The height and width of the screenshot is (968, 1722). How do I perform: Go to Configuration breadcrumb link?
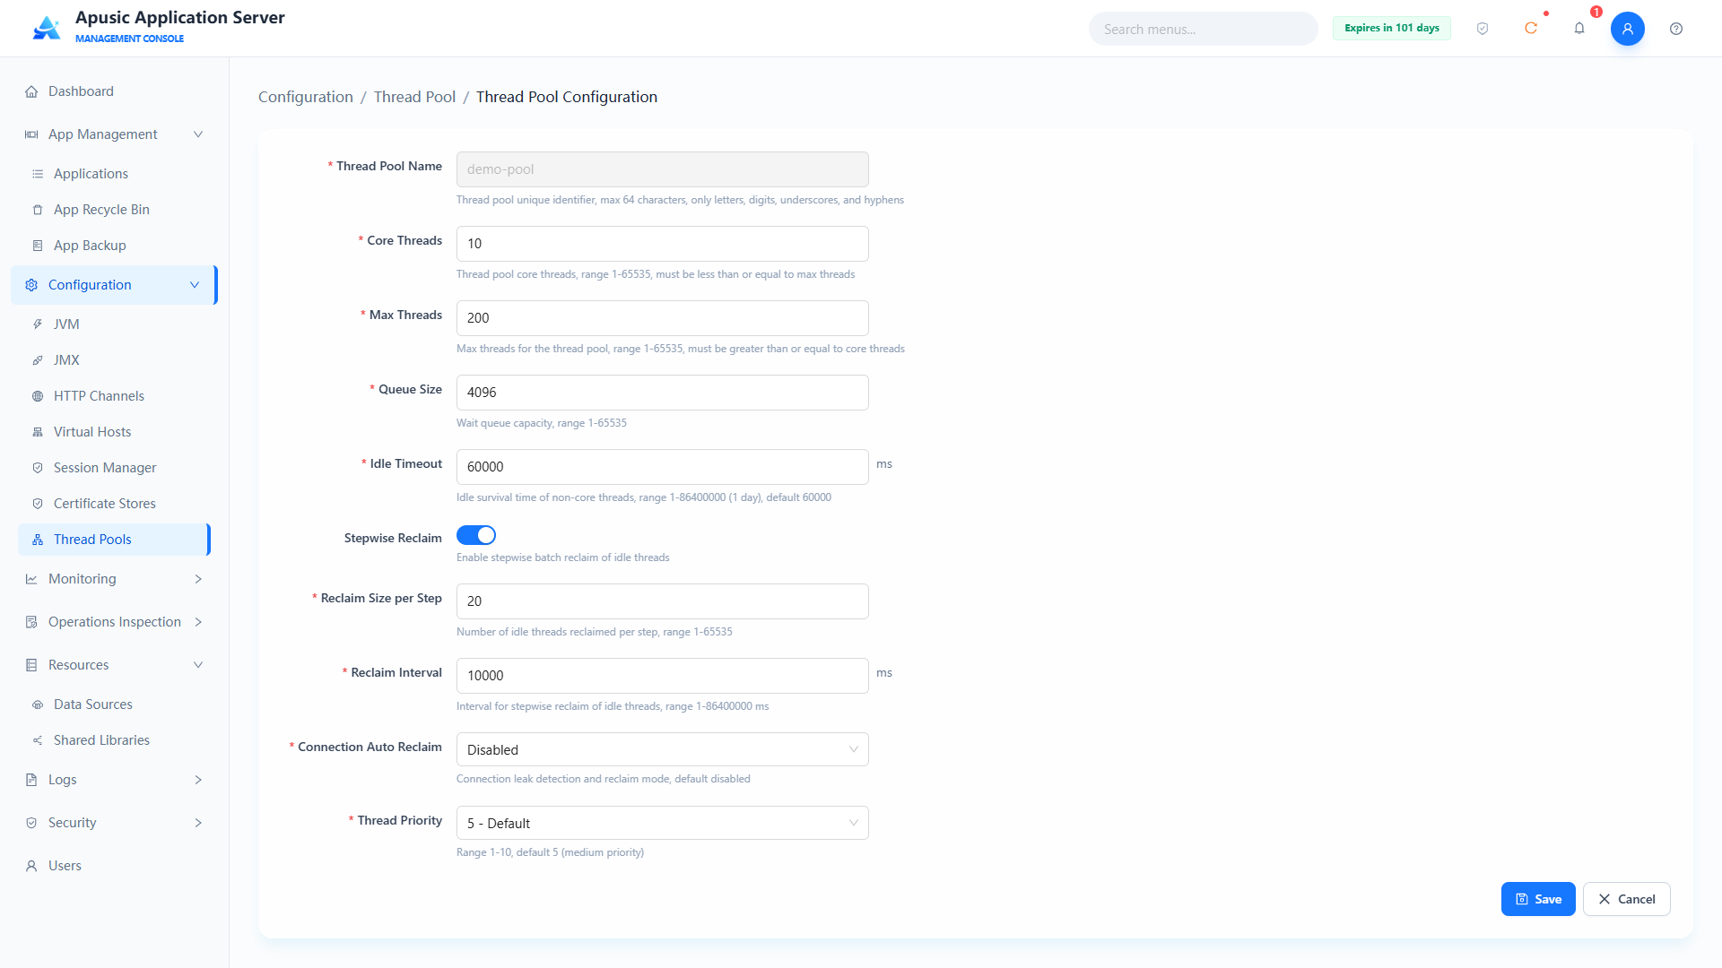click(x=306, y=97)
